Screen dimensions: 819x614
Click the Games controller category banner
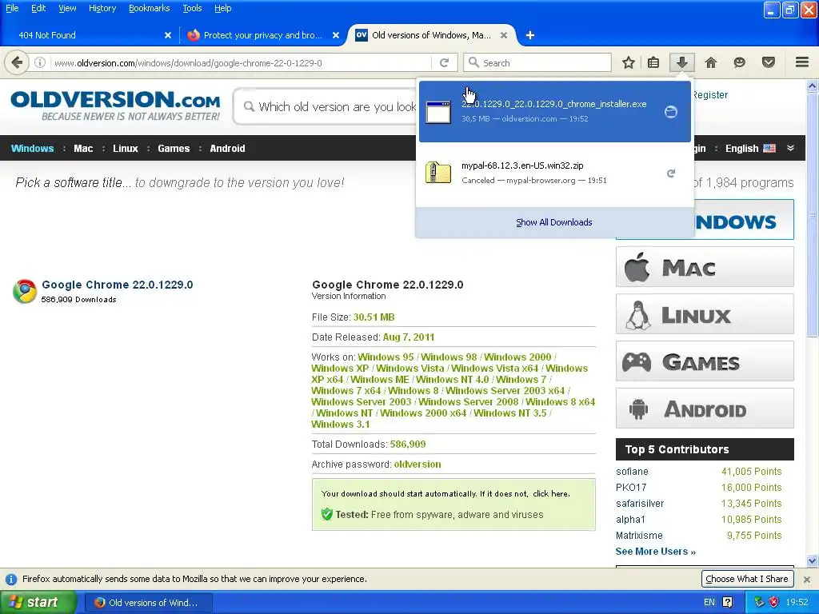[x=705, y=361]
